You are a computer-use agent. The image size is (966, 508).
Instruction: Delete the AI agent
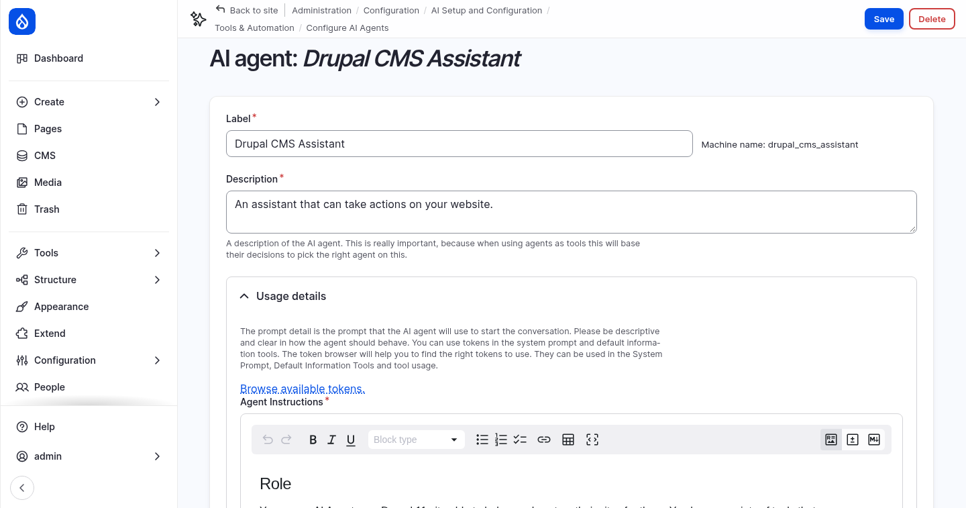pyautogui.click(x=932, y=19)
